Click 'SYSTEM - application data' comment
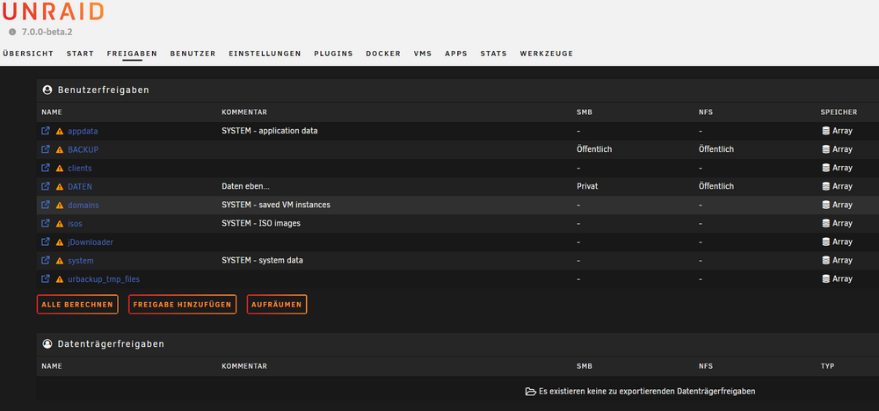 pyautogui.click(x=270, y=131)
